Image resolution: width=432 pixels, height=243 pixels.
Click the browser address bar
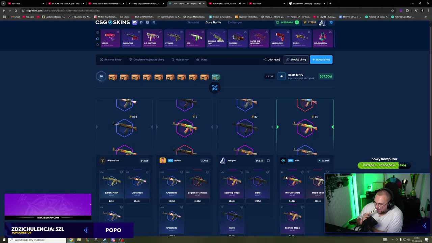[206, 10]
